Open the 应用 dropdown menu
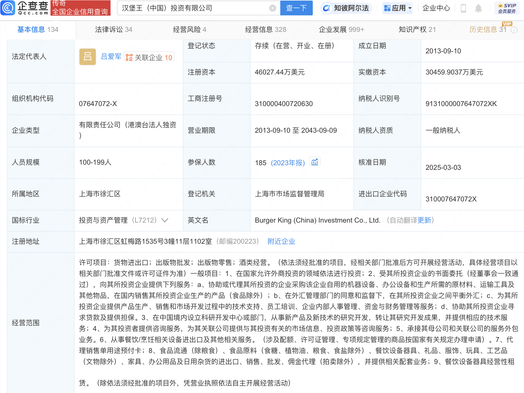Viewport: 524px width, 393px height. [398, 8]
